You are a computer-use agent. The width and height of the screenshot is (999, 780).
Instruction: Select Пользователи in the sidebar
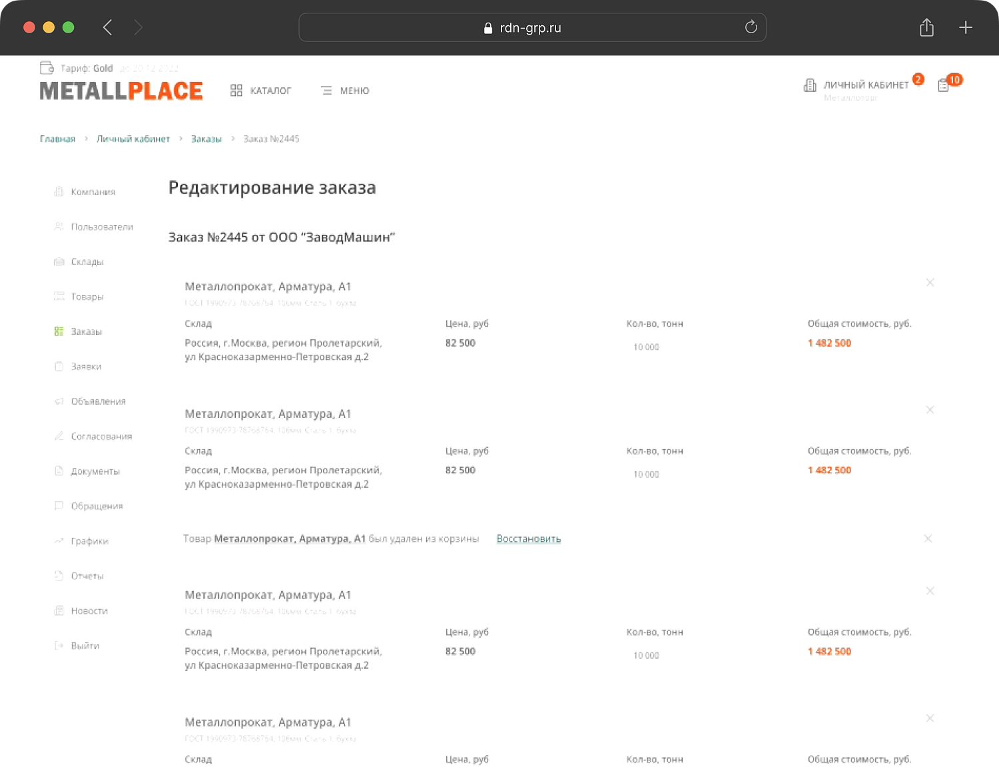pyautogui.click(x=102, y=227)
